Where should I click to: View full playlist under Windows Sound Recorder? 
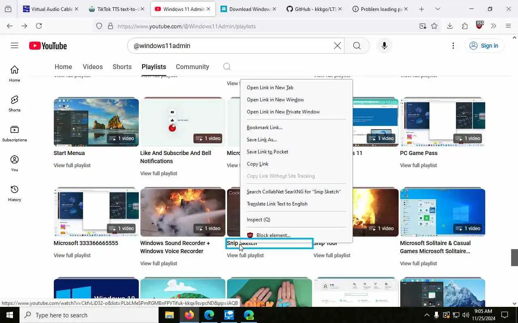coord(159,263)
